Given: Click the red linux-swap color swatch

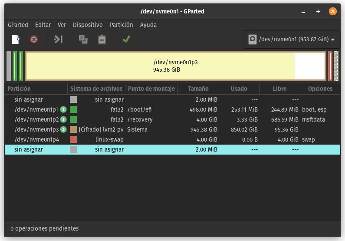Looking at the screenshot, I should click(73, 139).
